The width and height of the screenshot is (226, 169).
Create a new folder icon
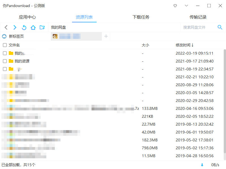point(42,27)
